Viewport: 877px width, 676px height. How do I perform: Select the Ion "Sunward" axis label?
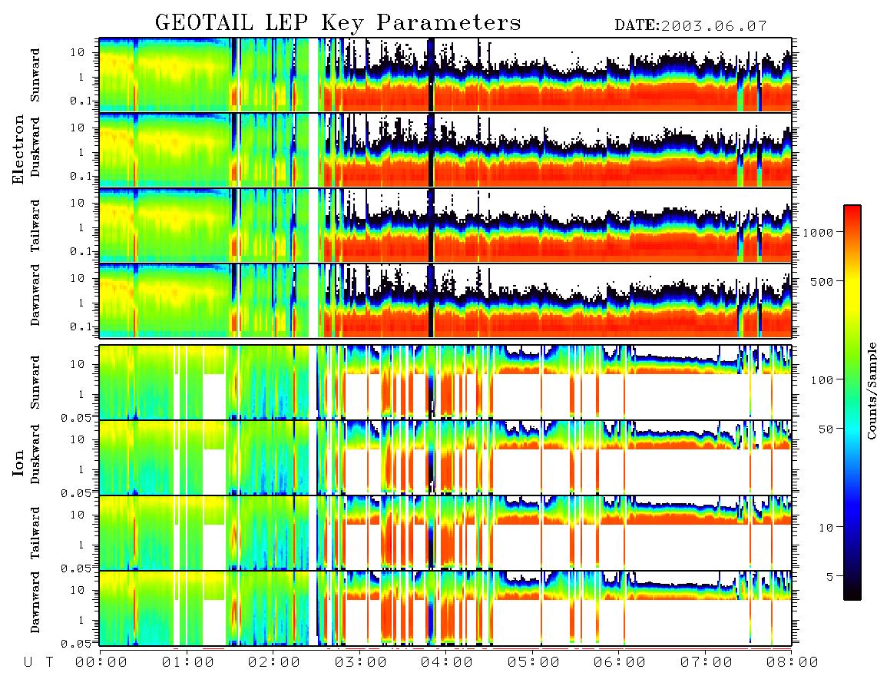click(35, 383)
